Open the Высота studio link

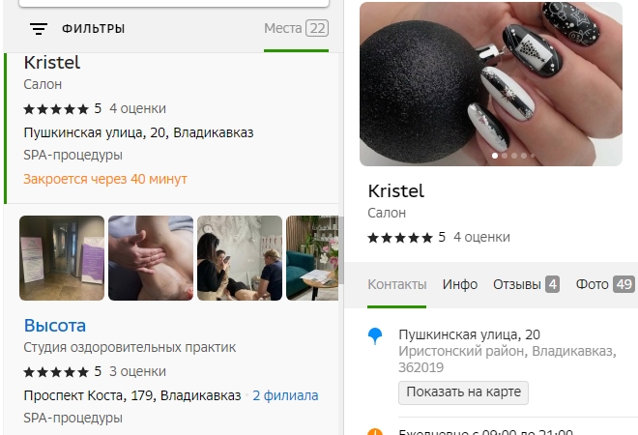pos(55,326)
